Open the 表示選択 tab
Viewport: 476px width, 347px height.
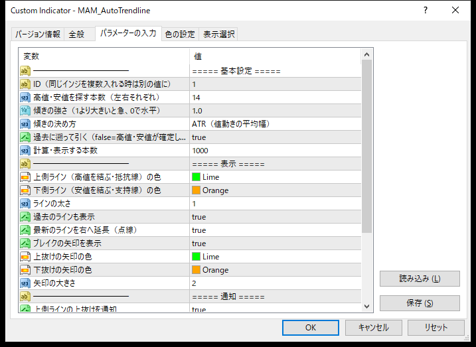(x=218, y=35)
